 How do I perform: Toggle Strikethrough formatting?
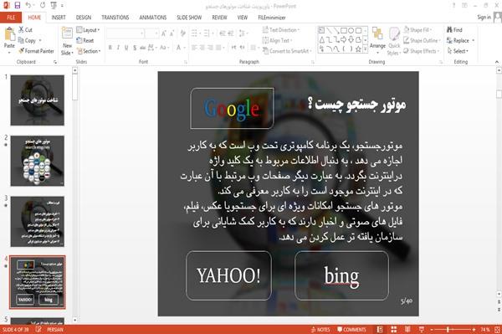click(x=143, y=48)
